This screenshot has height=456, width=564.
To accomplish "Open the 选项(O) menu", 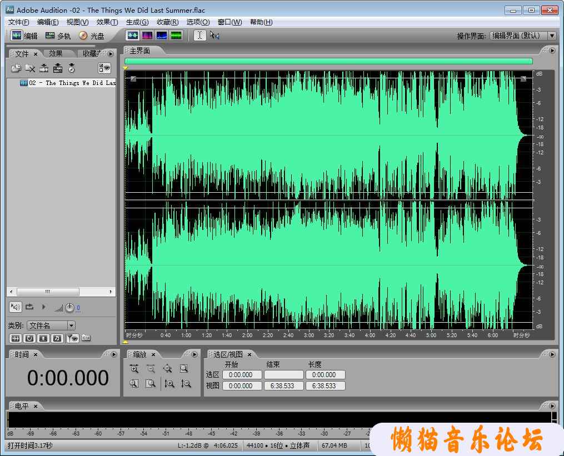I will 198,22.
